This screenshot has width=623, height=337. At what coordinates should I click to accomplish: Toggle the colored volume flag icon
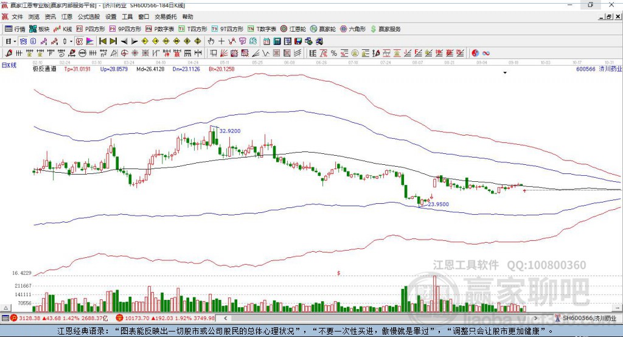pos(90,41)
